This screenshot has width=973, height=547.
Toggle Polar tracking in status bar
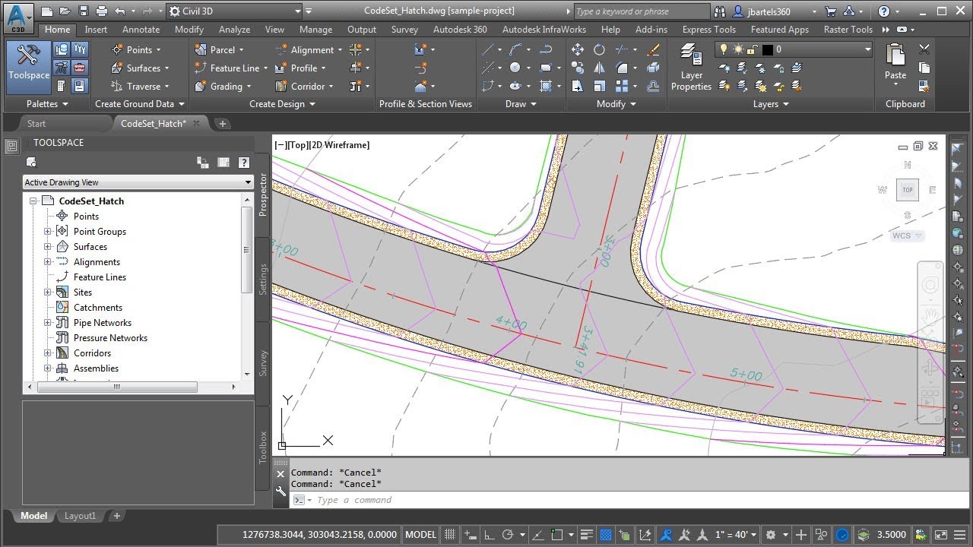pyautogui.click(x=509, y=535)
